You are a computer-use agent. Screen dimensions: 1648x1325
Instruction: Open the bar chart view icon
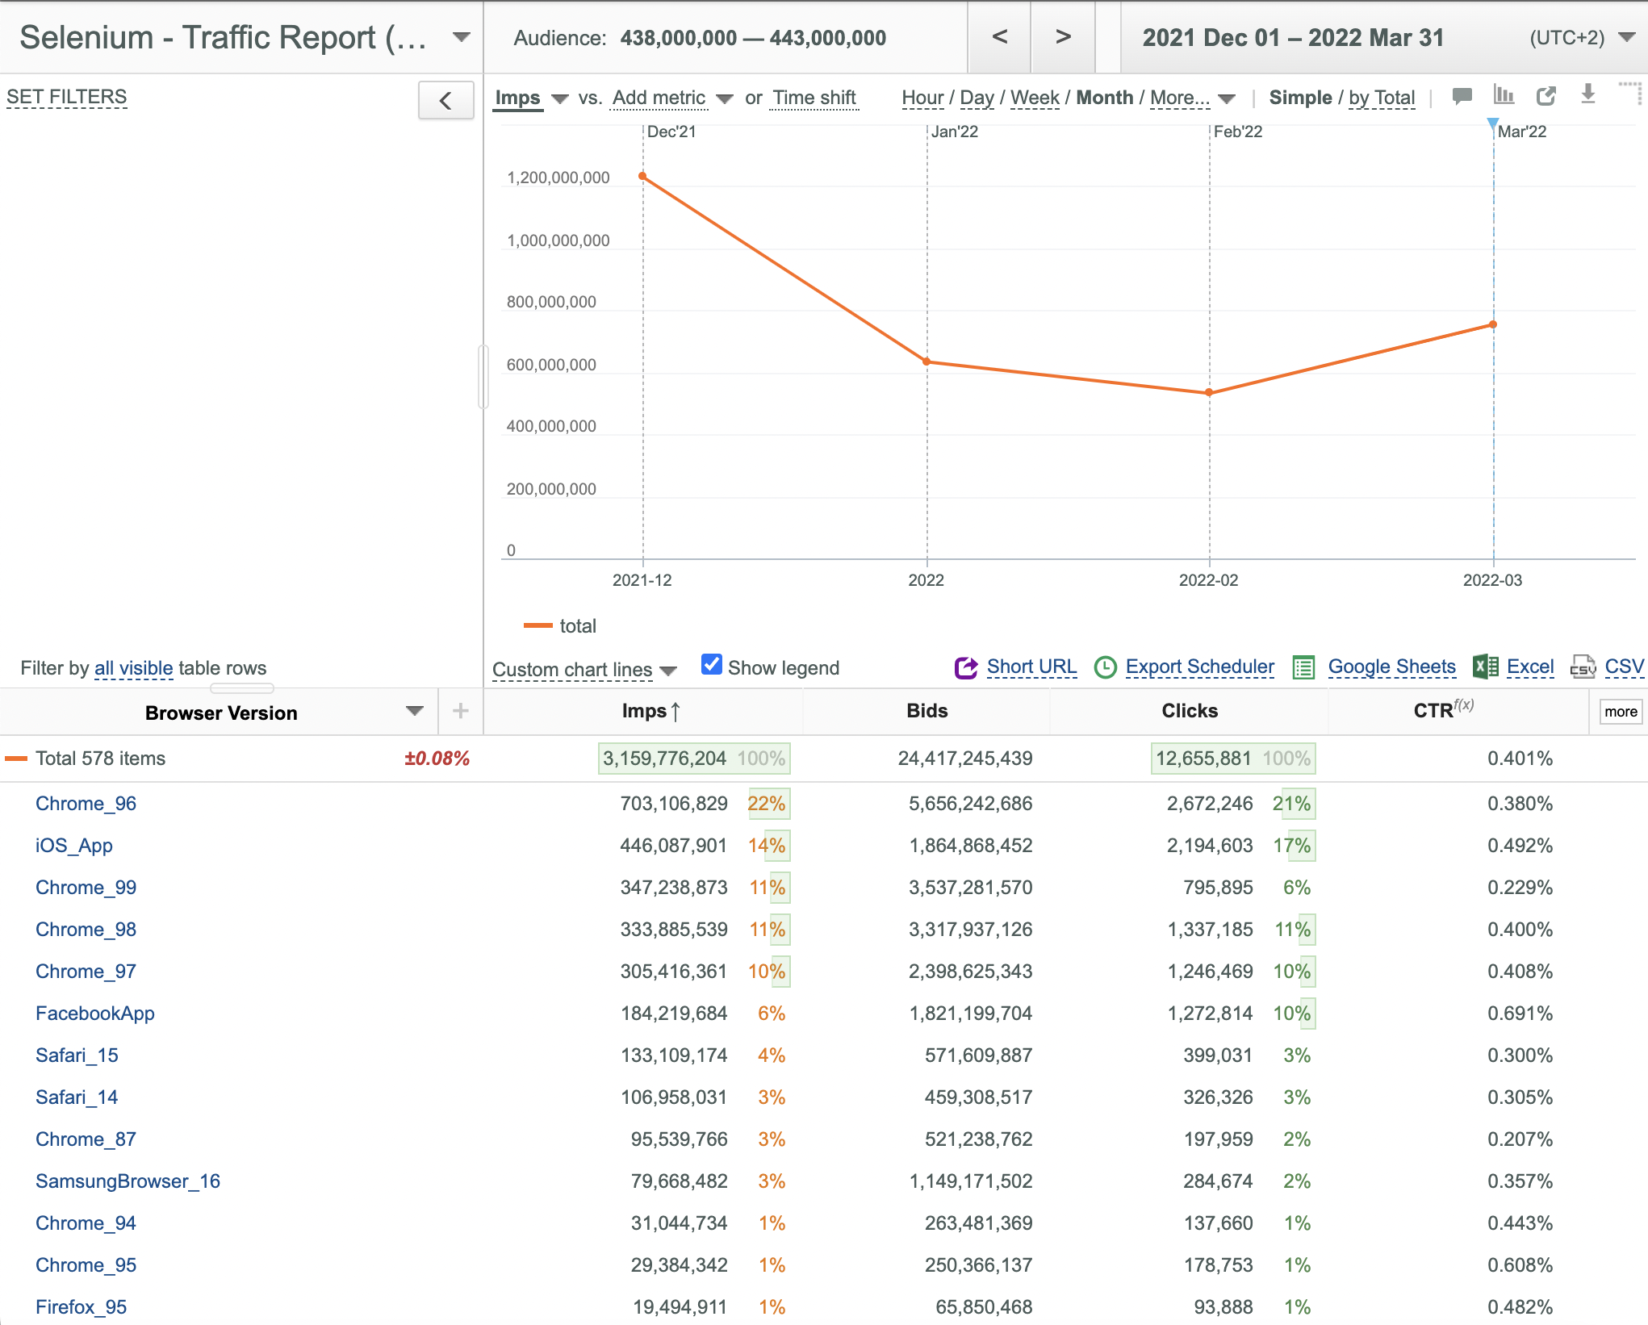tap(1504, 96)
